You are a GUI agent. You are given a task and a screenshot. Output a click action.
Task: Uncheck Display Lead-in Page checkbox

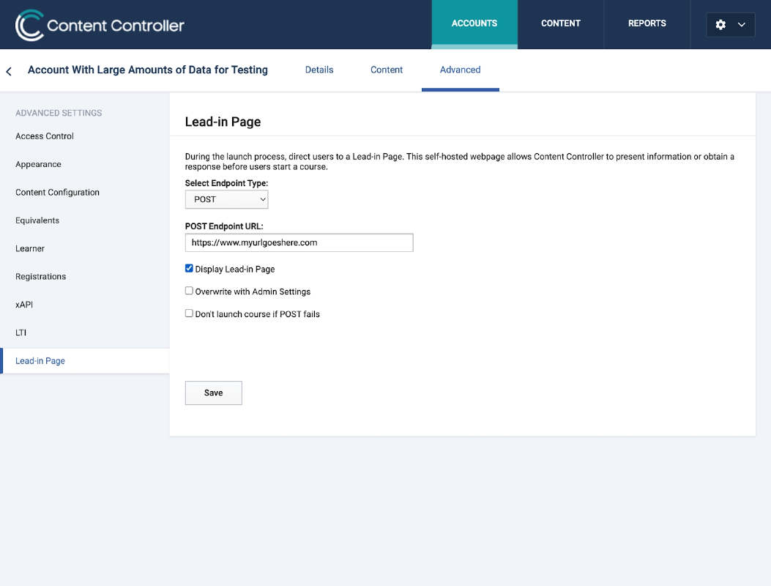189,268
